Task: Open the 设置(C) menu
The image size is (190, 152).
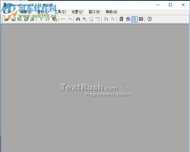Action: coord(77,12)
